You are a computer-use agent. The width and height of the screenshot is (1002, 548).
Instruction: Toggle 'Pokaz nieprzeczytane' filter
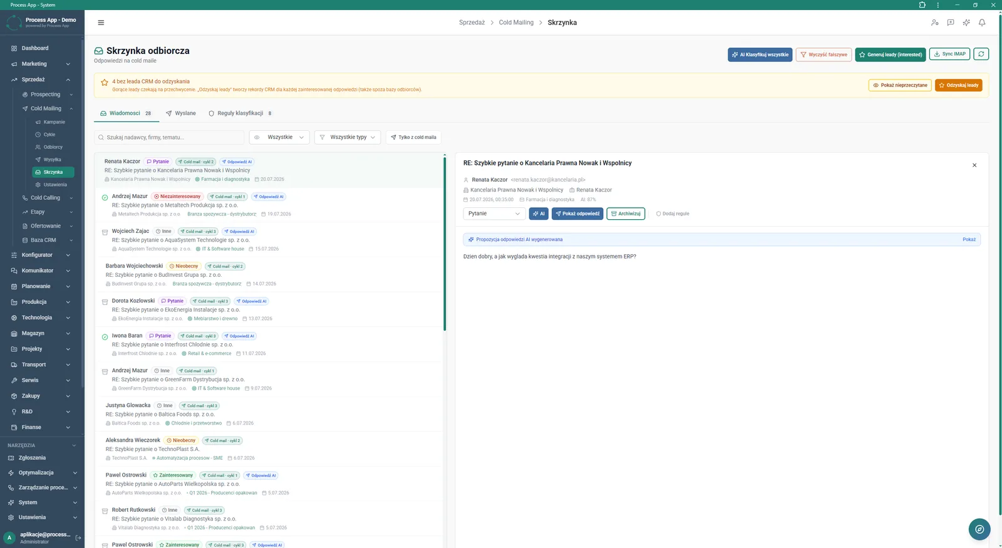tap(900, 85)
